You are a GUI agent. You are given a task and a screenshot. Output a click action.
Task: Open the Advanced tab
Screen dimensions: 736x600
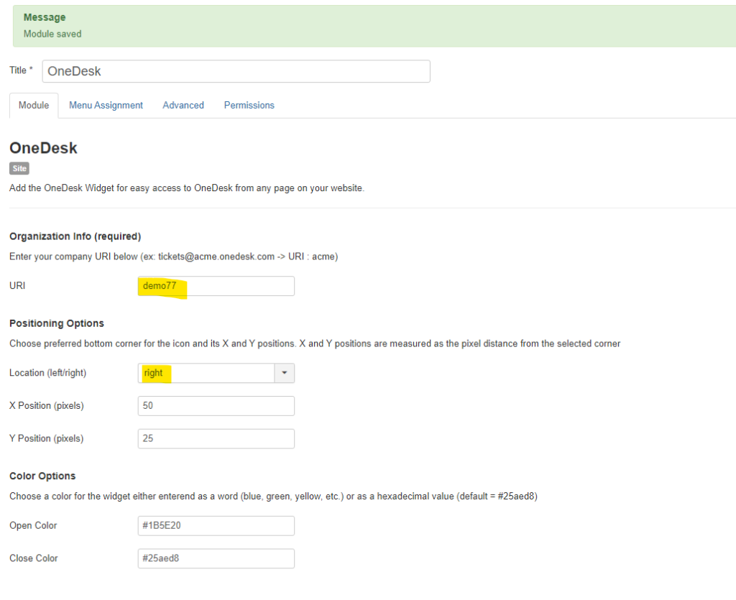tap(183, 106)
